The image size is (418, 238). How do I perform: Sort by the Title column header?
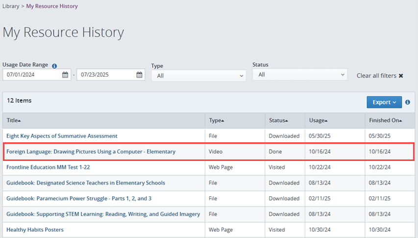pyautogui.click(x=14, y=120)
